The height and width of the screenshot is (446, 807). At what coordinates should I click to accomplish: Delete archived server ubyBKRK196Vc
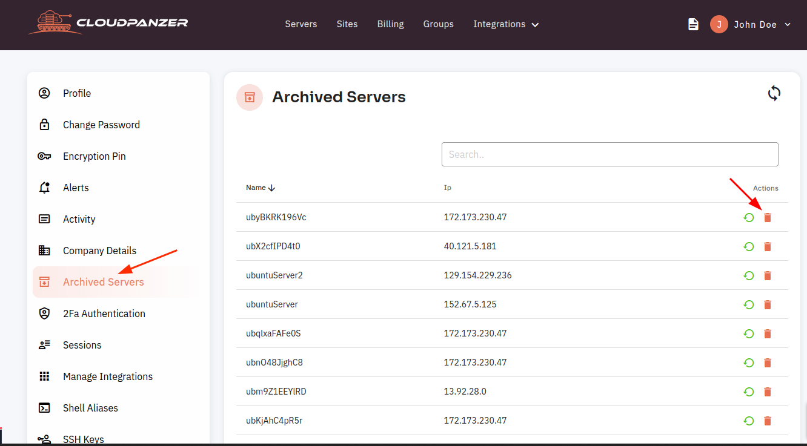pyautogui.click(x=768, y=217)
